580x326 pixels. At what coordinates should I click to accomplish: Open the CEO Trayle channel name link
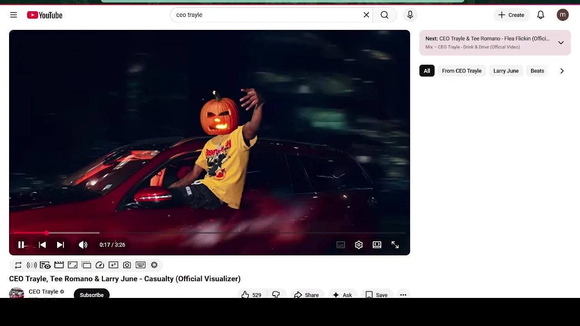point(43,292)
